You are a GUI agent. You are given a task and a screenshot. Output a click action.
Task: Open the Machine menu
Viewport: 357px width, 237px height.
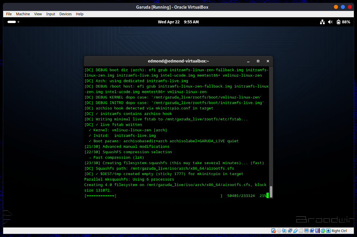(23, 14)
